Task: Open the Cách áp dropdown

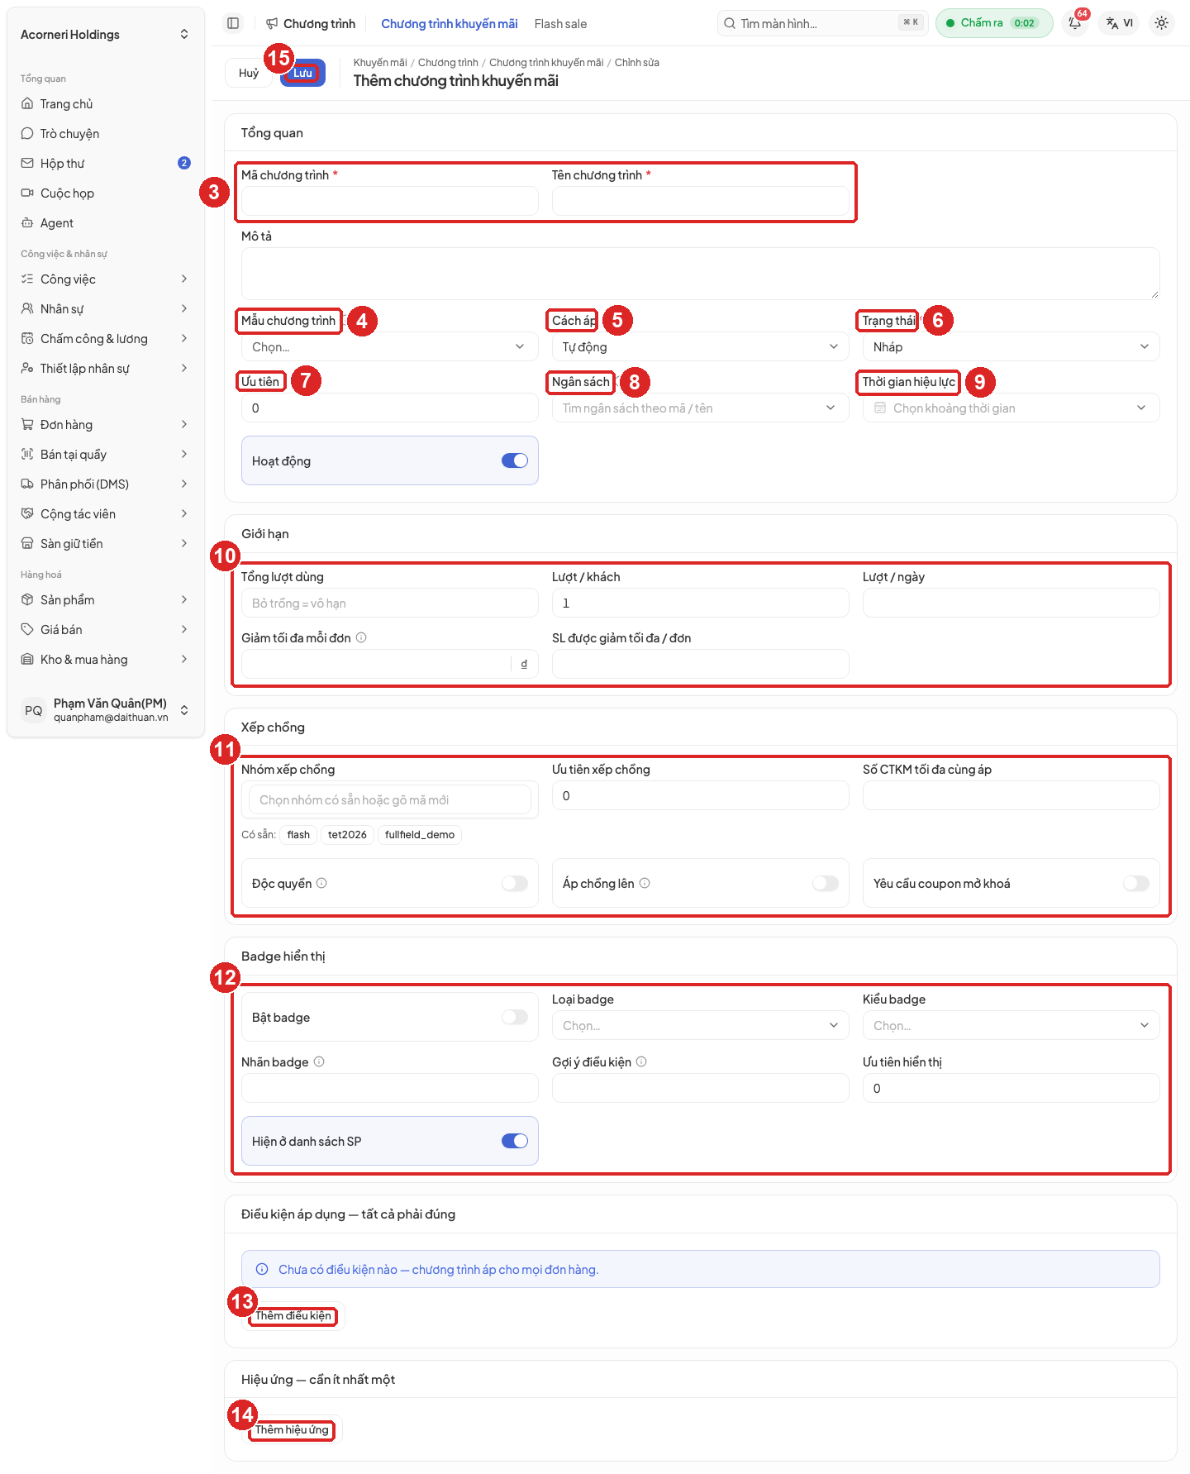Action: click(700, 347)
